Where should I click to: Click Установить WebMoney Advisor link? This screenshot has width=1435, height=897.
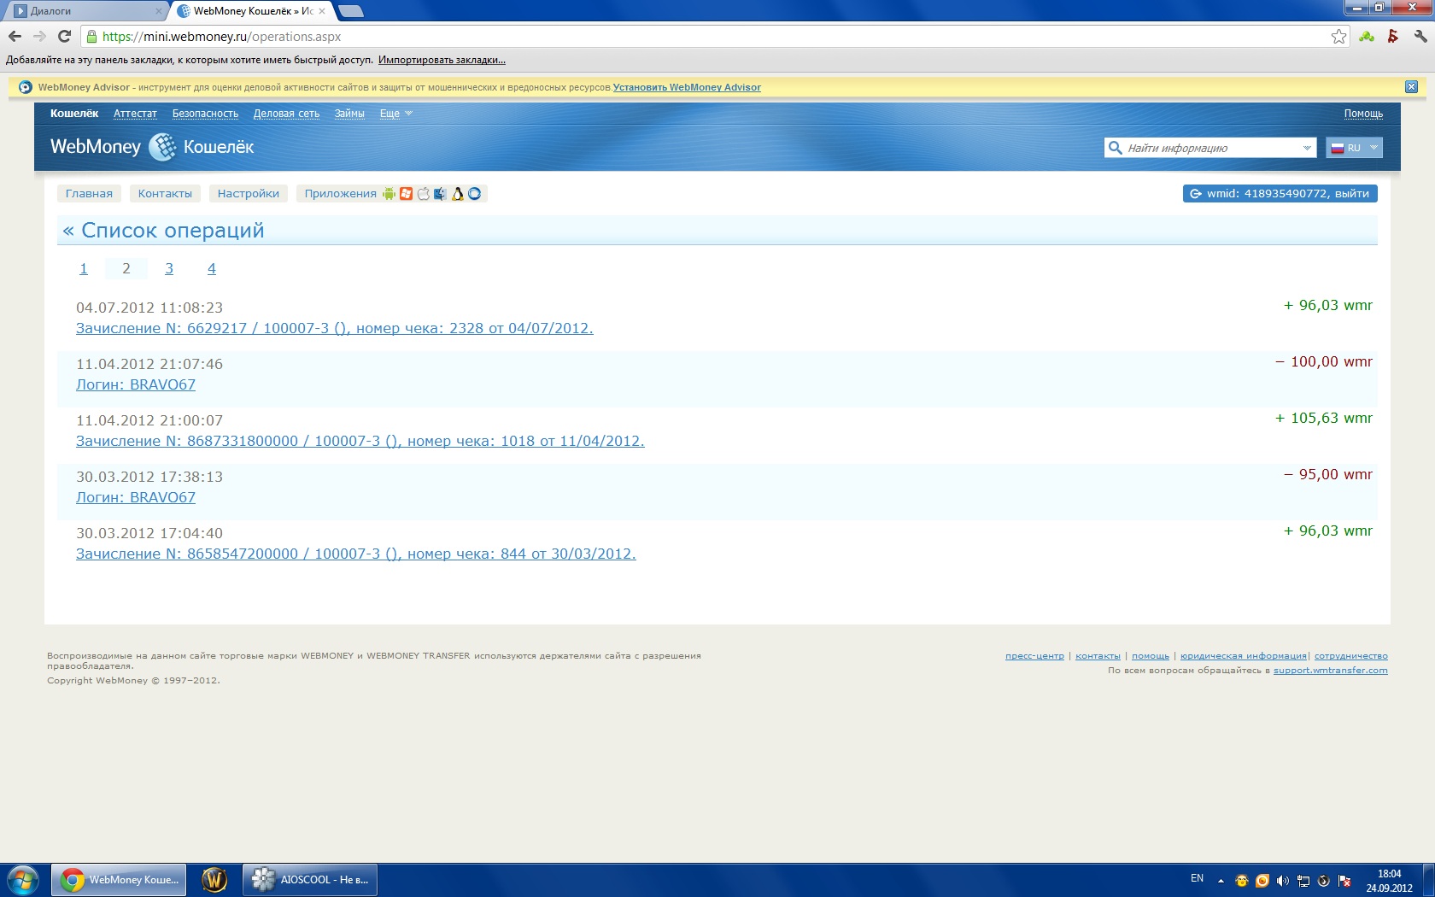pos(687,87)
